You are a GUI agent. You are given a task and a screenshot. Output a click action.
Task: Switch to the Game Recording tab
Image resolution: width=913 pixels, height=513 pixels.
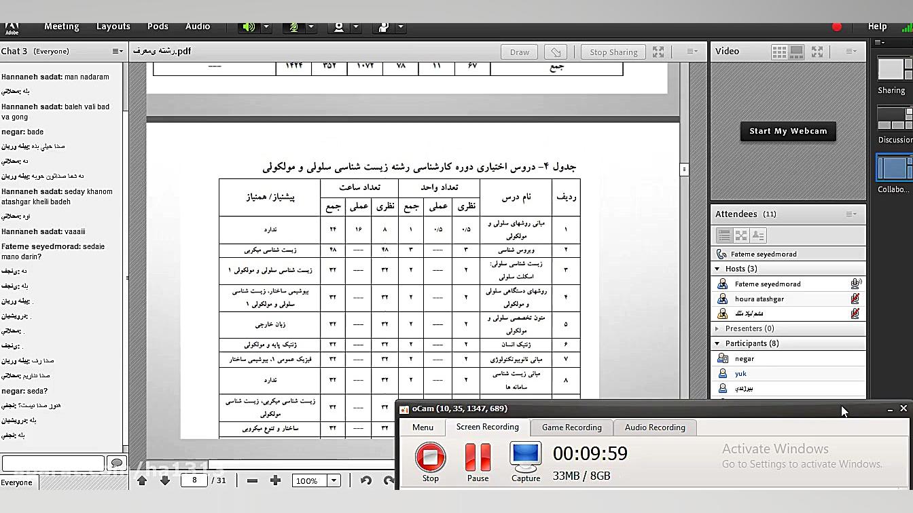[571, 427]
